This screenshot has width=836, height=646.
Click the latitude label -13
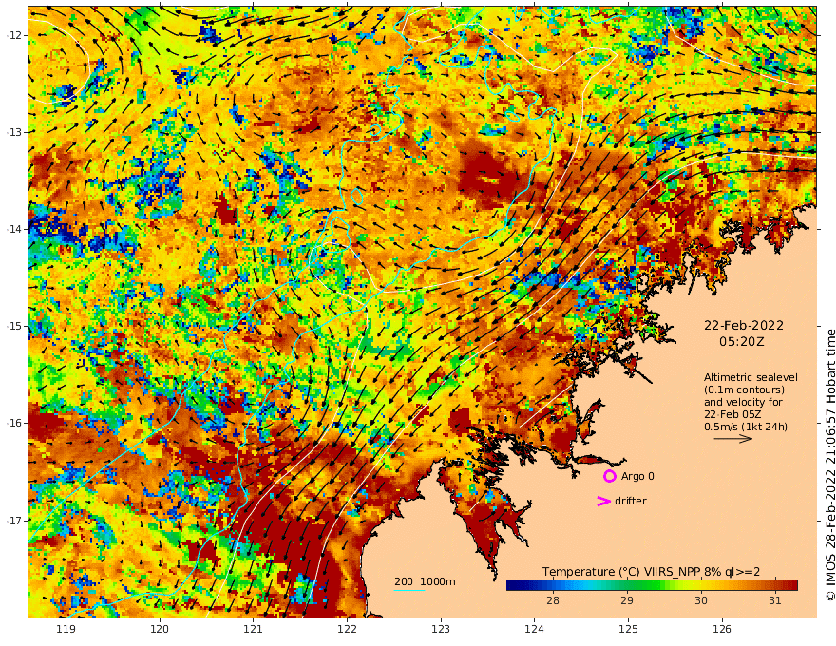tap(14, 132)
